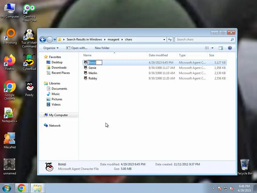Show hidden tray icons arrow

[213, 188]
